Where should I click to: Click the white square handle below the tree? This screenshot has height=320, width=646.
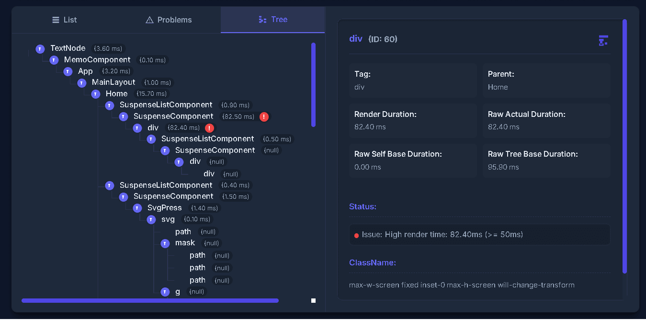(313, 301)
